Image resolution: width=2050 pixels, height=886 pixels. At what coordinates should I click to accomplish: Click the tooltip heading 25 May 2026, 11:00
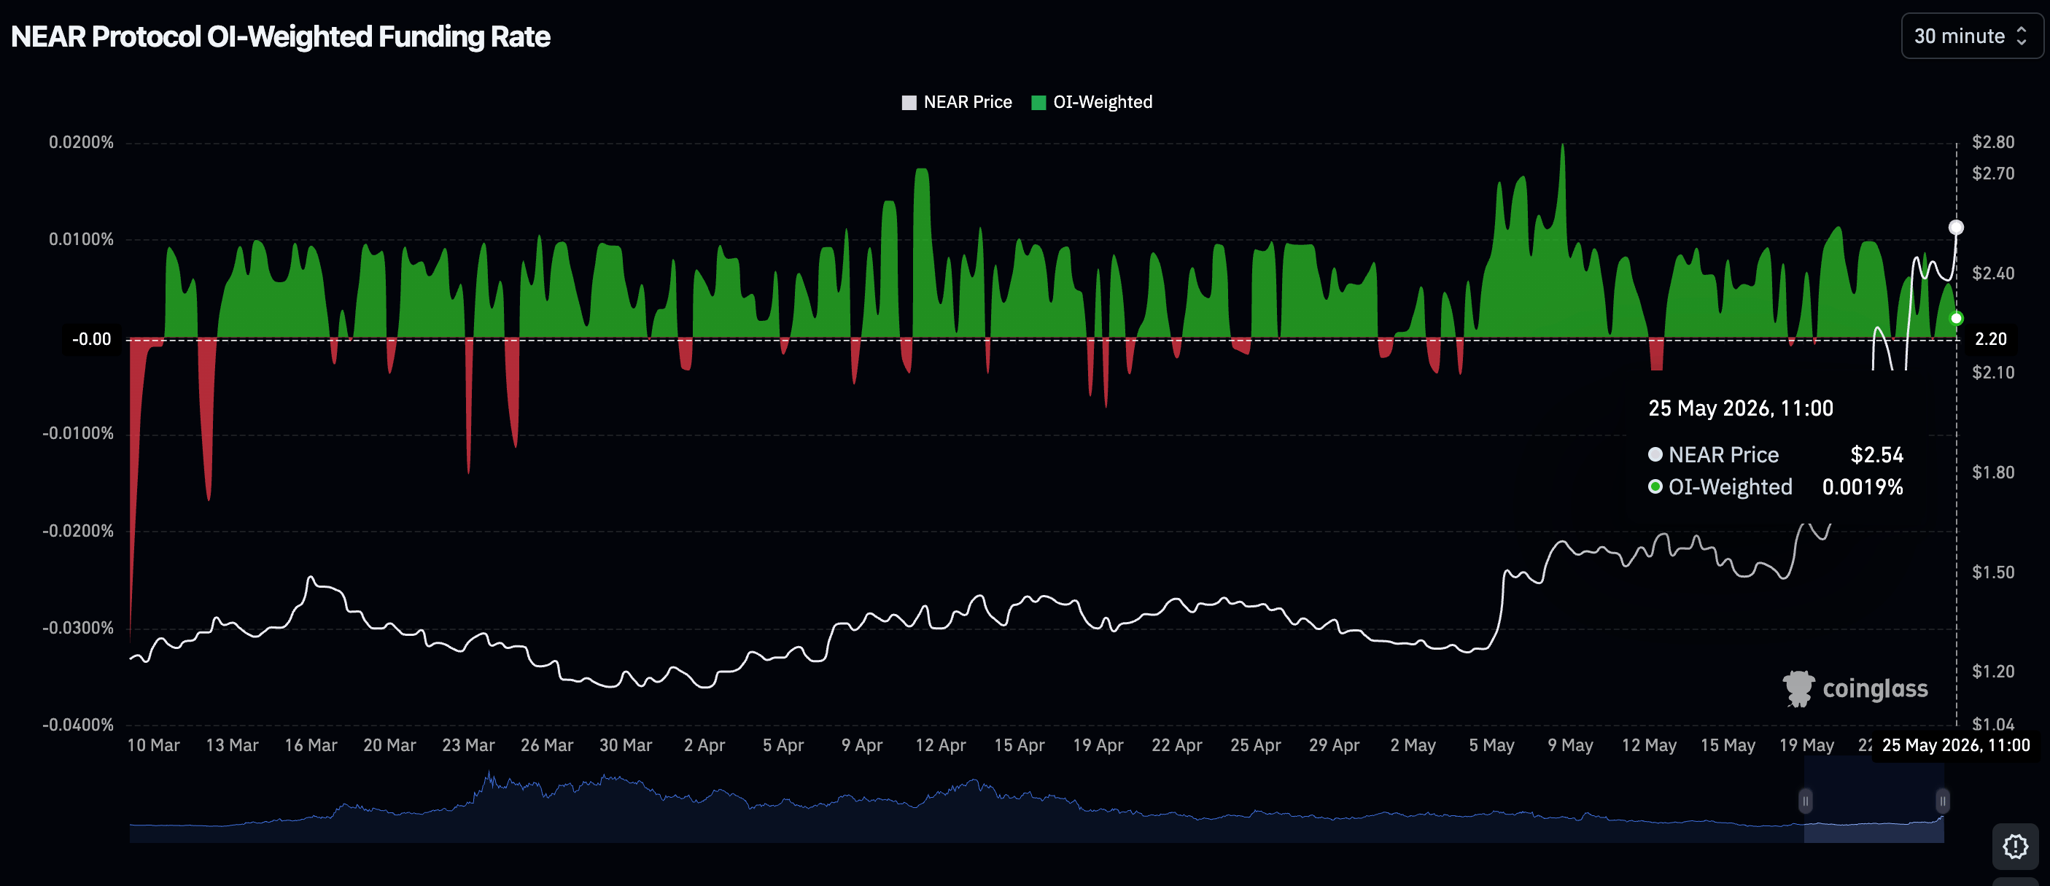click(1741, 408)
